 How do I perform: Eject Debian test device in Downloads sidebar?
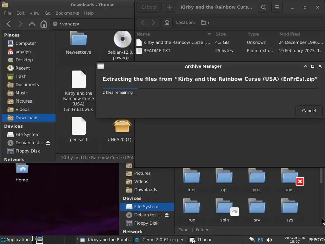(x=48, y=143)
